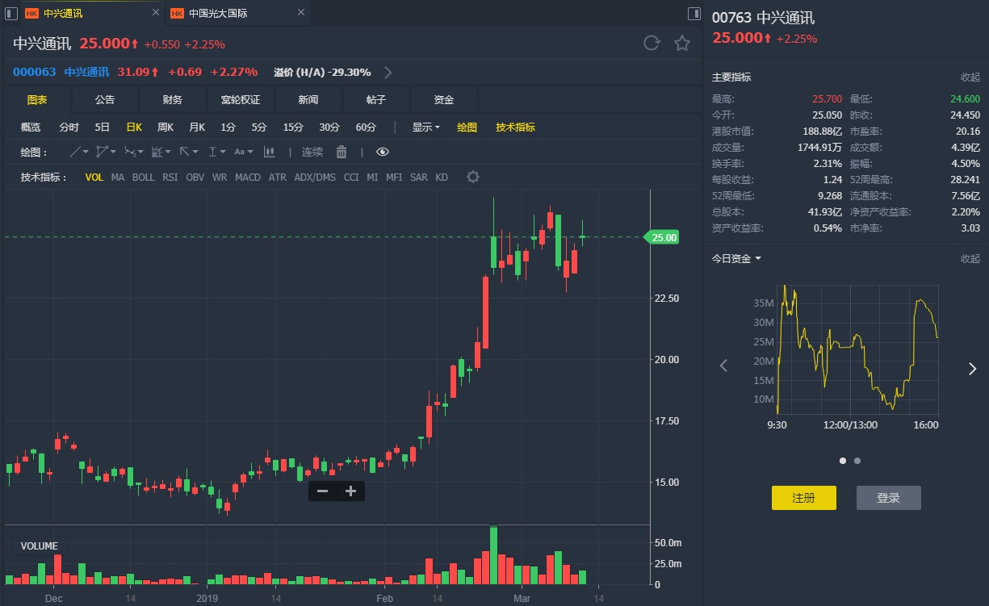Switch chart to 分时 view

click(69, 127)
